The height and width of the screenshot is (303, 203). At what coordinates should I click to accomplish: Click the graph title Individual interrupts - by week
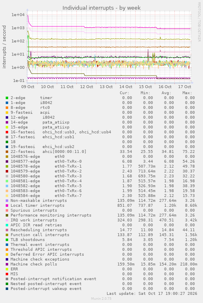tap(101, 8)
